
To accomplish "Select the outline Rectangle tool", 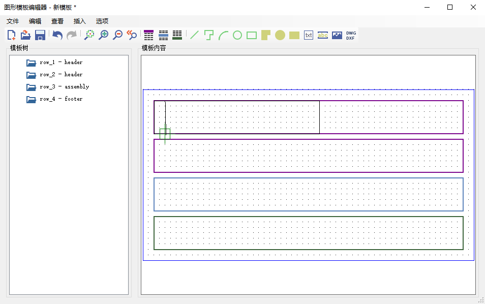I will click(252, 35).
